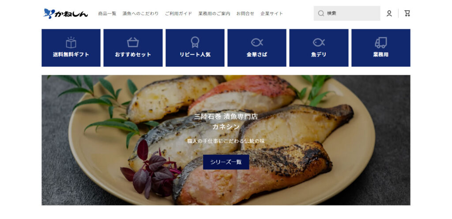Open the お問合せ contact link

click(x=245, y=14)
